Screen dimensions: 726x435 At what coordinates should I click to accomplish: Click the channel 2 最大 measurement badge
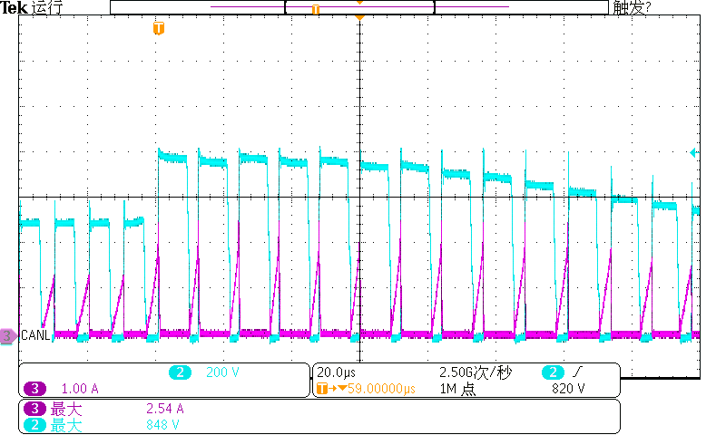tap(34, 424)
